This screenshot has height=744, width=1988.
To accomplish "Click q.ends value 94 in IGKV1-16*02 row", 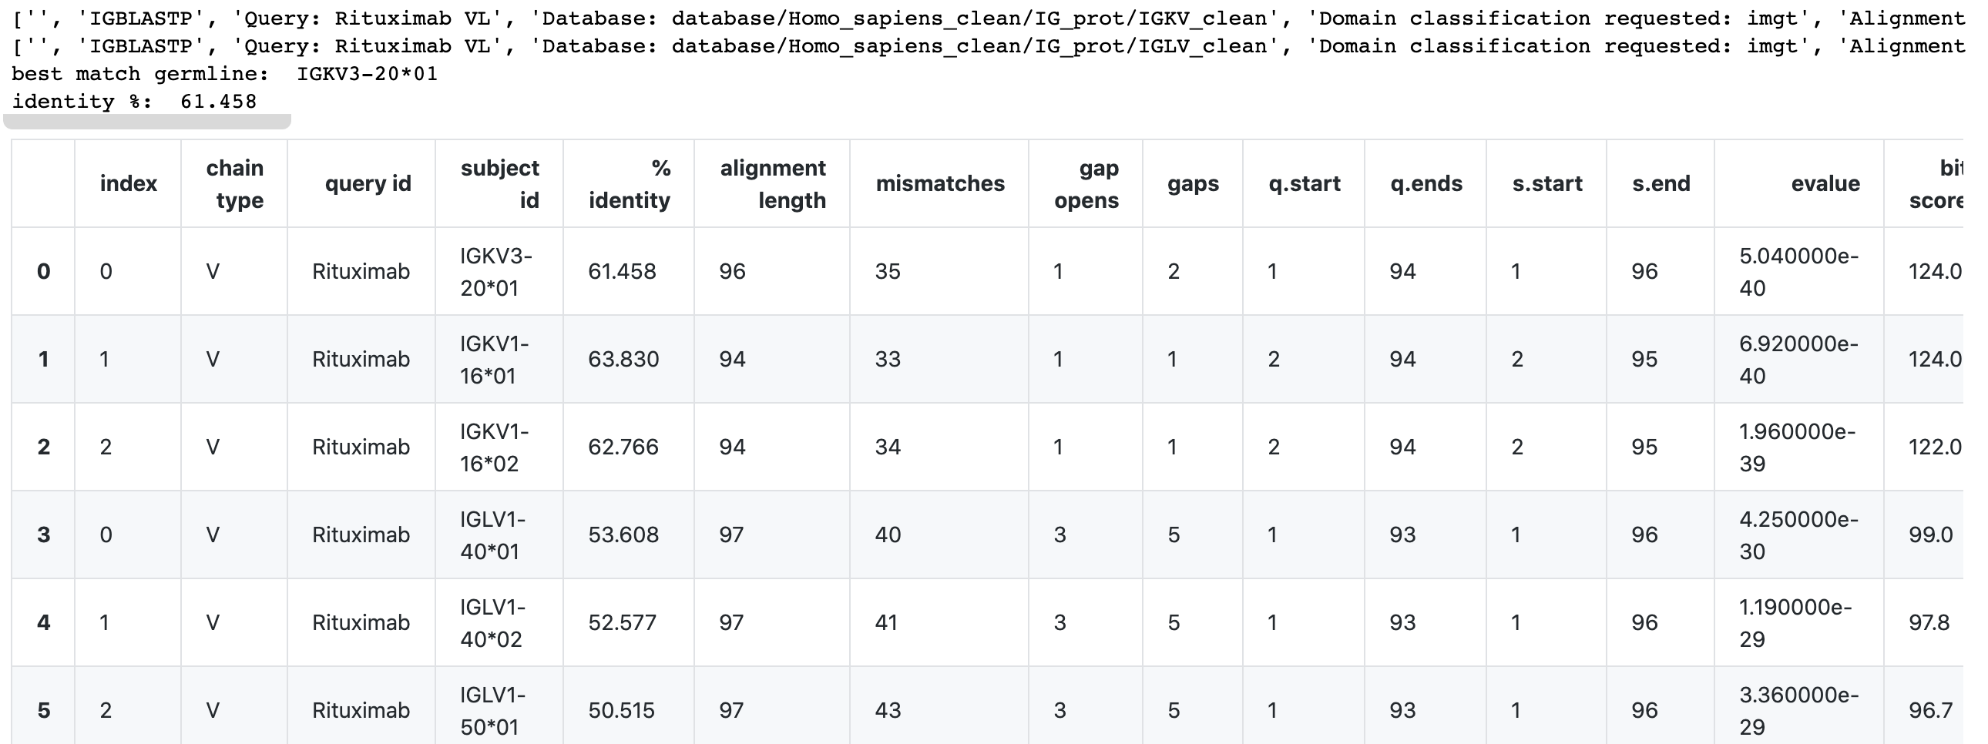I will tap(1402, 447).
